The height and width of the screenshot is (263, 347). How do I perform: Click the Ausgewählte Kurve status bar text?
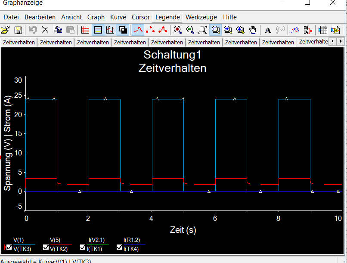(46, 261)
